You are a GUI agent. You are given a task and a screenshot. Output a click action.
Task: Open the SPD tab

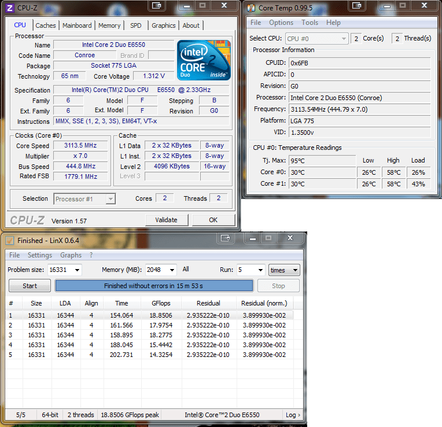[135, 25]
